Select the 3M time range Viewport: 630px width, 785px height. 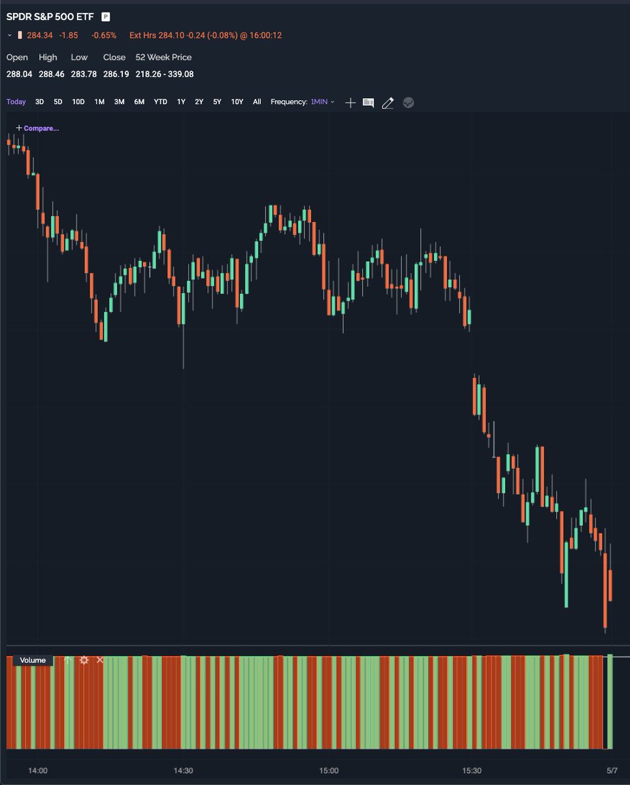click(119, 102)
